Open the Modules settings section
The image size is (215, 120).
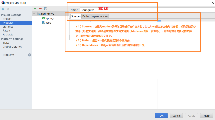pos(16,23)
